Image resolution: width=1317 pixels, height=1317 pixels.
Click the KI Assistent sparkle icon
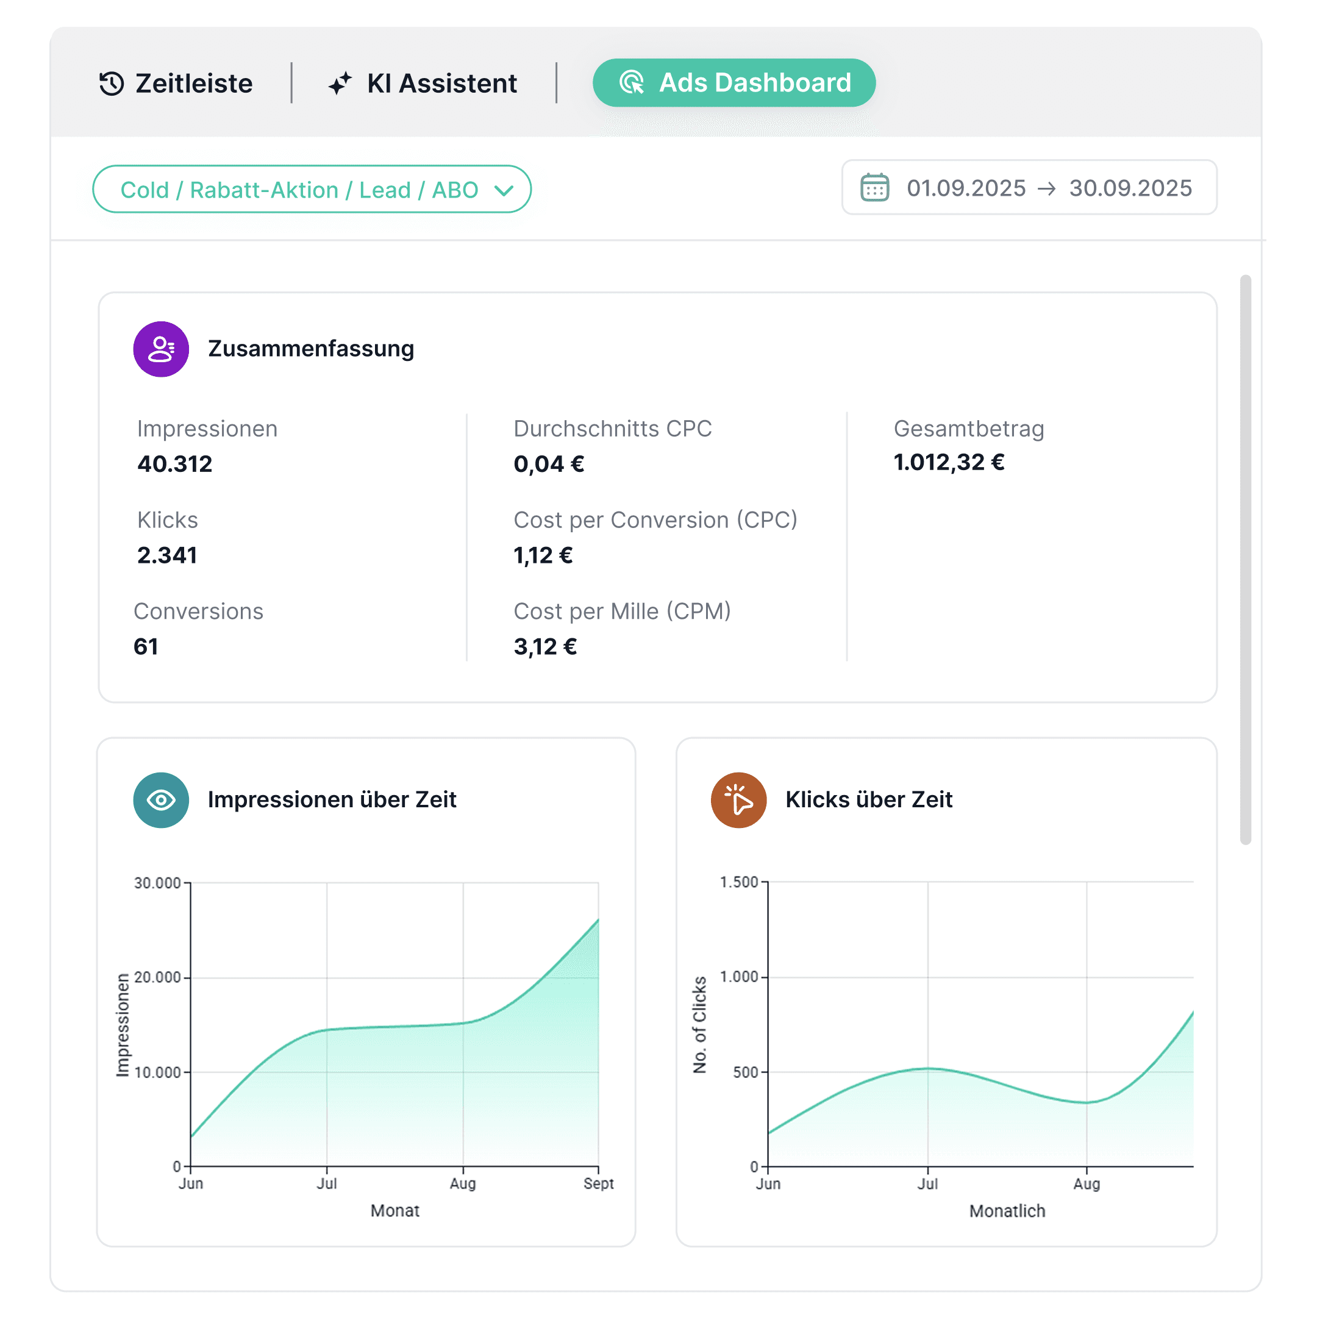340,83
